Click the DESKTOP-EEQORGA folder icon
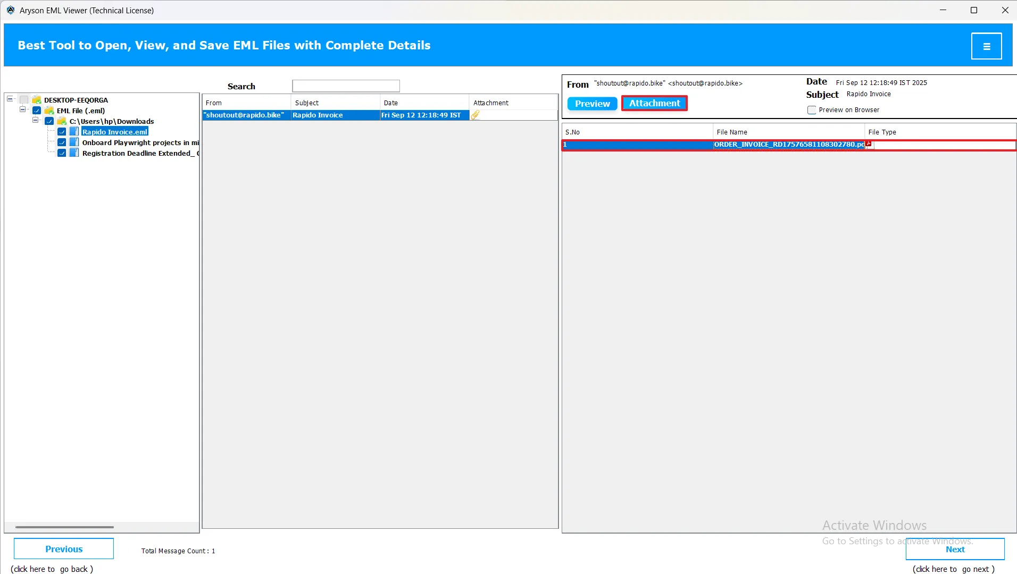 pyautogui.click(x=37, y=100)
